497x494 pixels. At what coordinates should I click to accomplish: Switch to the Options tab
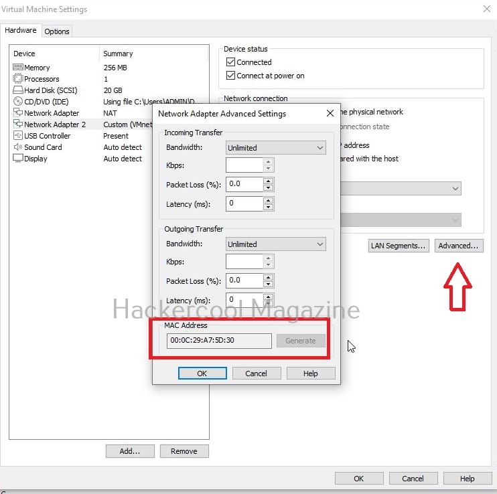click(57, 31)
